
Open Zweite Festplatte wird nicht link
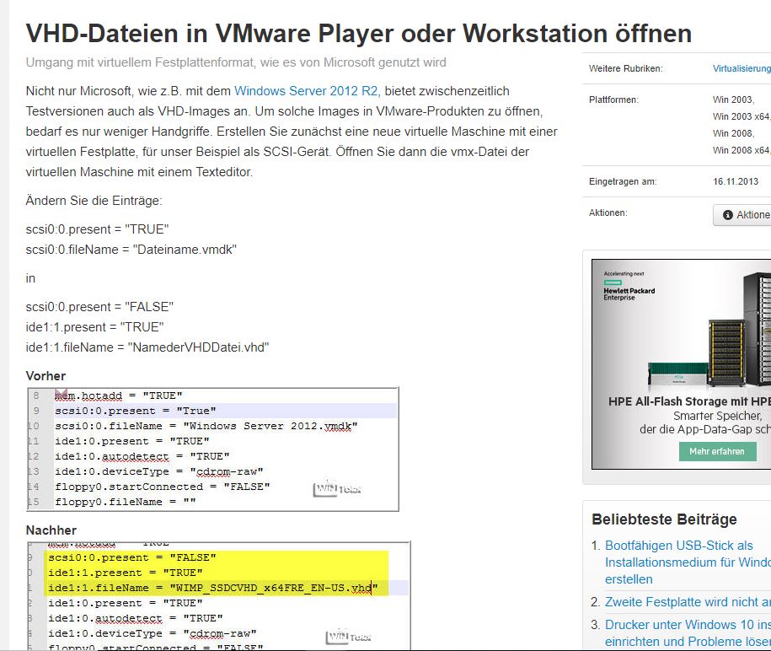point(688,602)
